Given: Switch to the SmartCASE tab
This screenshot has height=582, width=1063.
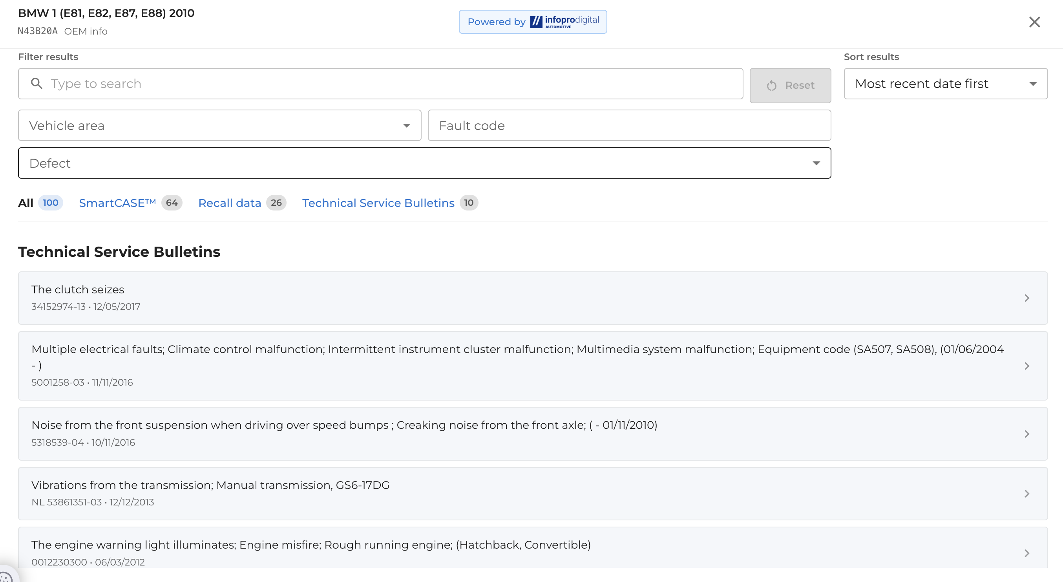Looking at the screenshot, I should (130, 203).
